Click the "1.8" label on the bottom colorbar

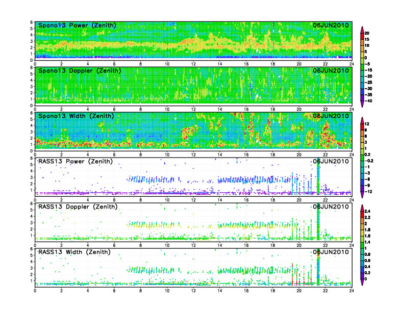[367, 229]
